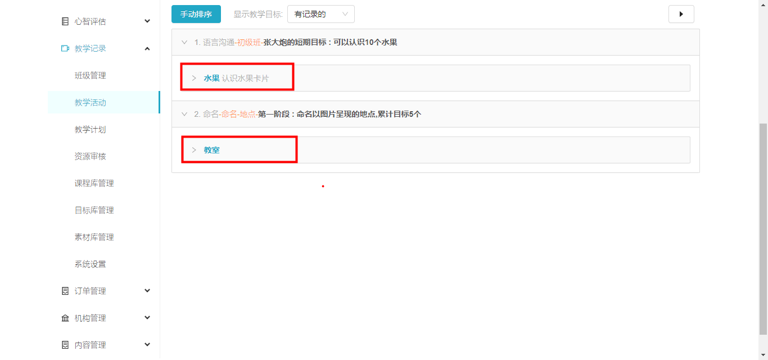This screenshot has height=360, width=768.
Task: Expand the 心智评估 menu chevron
Action: pyautogui.click(x=147, y=21)
